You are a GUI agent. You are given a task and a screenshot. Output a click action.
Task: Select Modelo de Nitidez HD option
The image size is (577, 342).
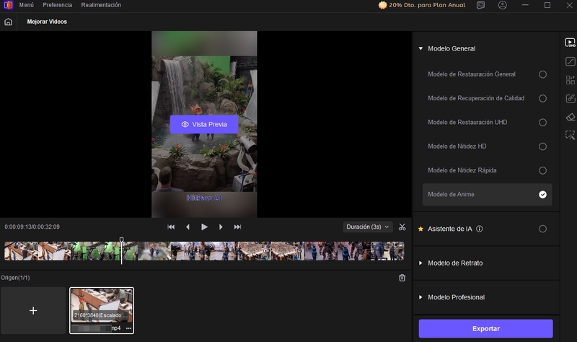pyautogui.click(x=542, y=146)
